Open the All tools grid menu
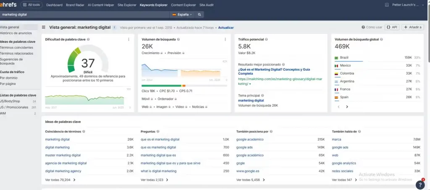Image resolution: width=430 pixels, height=190 pixels. click(x=31, y=5)
